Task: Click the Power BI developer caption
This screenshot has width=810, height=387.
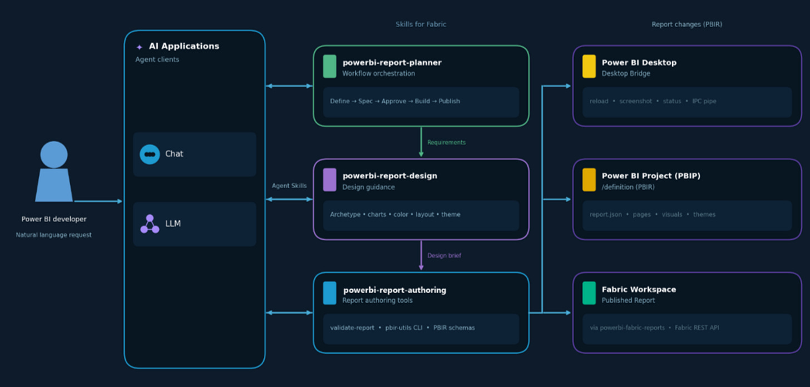Action: (54, 219)
